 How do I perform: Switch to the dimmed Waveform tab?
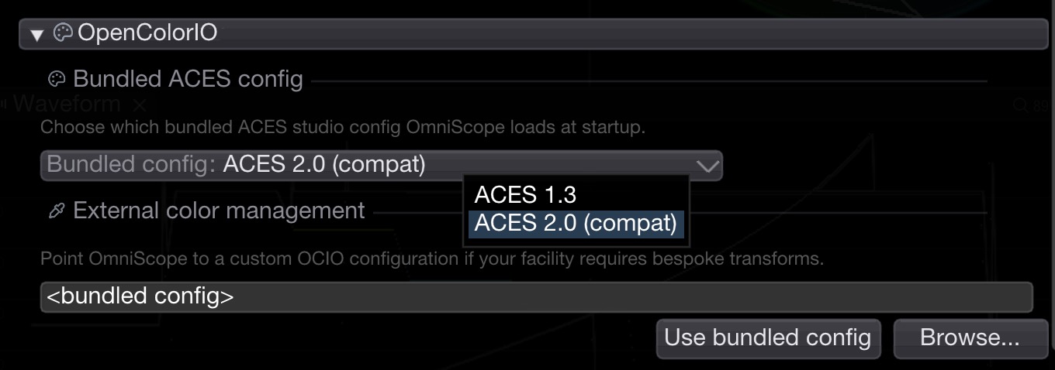67,104
